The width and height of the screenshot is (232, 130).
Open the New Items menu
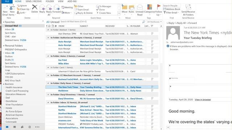[x=12, y=10]
